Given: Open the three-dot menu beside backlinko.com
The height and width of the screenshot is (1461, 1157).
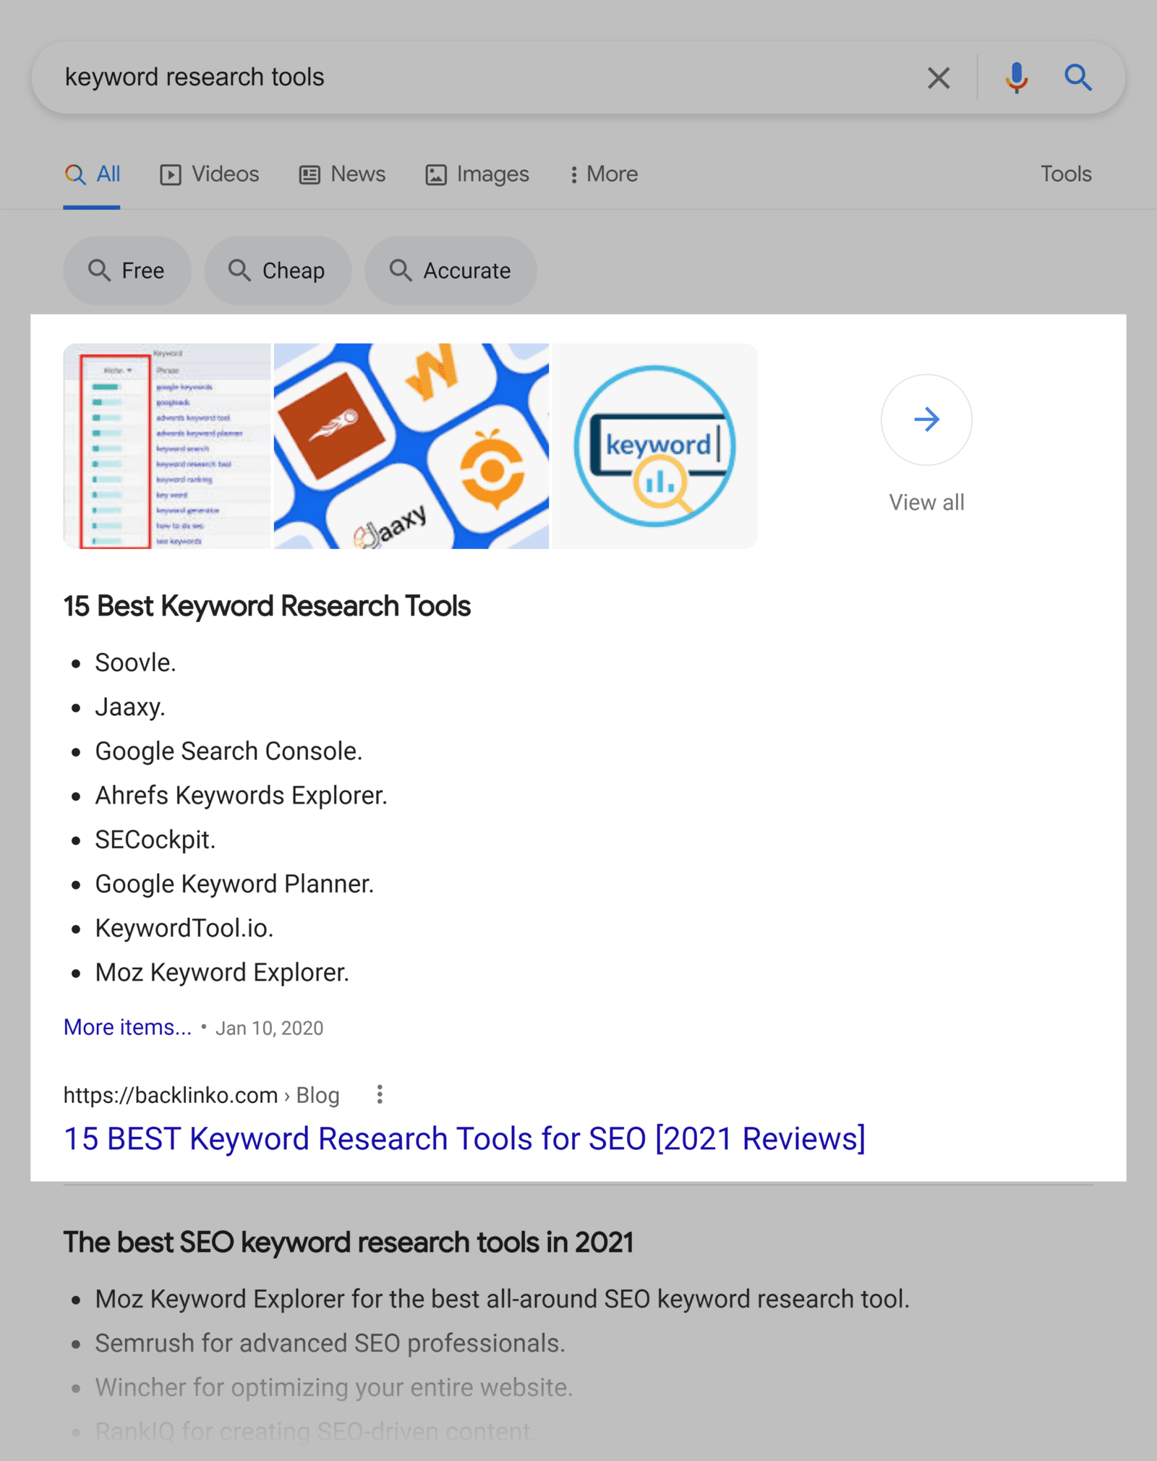Looking at the screenshot, I should click(379, 1095).
